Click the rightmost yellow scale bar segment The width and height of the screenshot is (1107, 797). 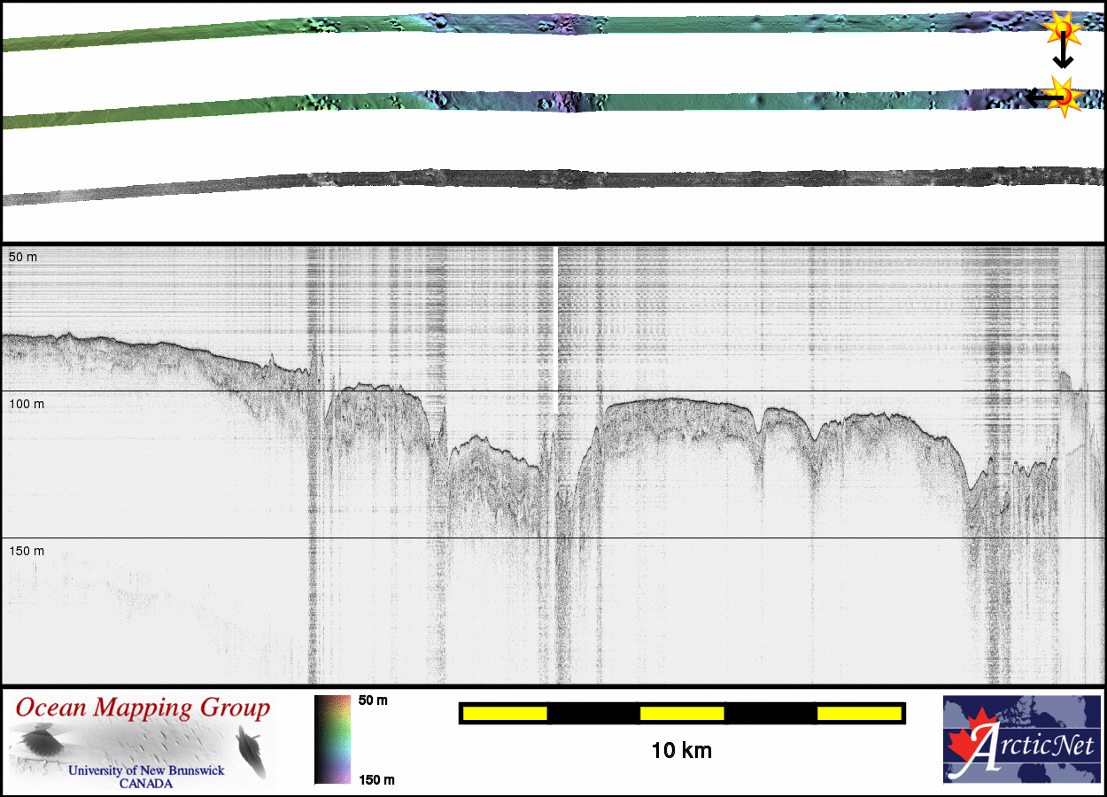point(858,713)
